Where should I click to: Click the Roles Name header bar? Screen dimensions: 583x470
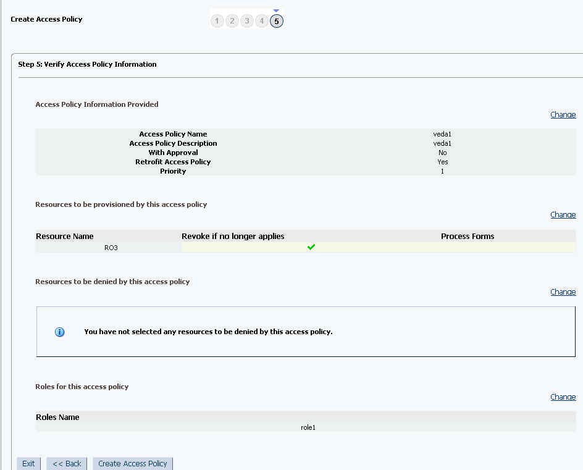tap(57, 417)
